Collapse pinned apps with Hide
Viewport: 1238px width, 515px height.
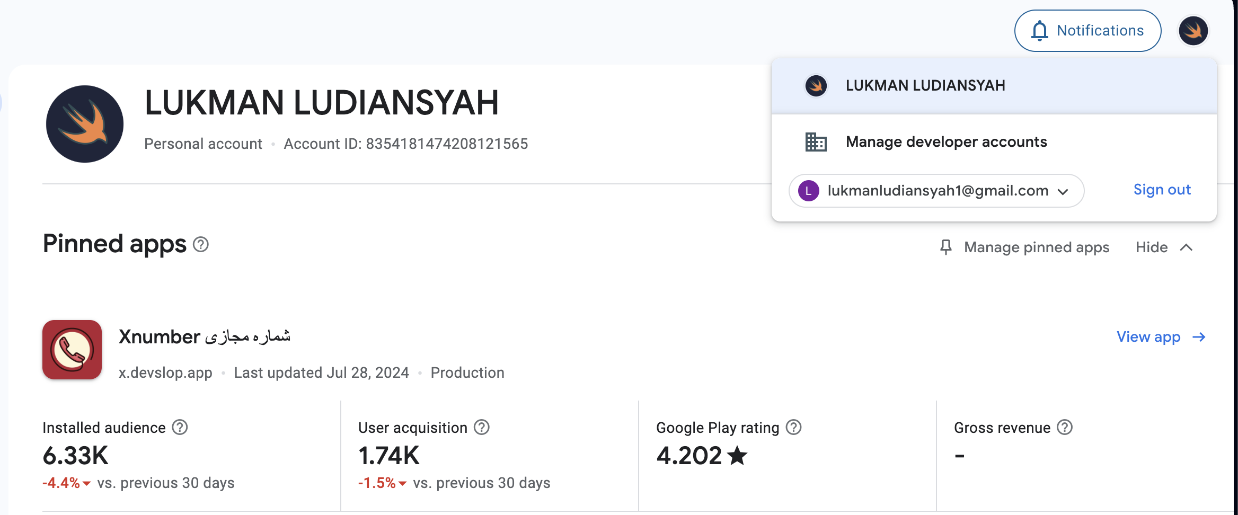[x=1164, y=247]
